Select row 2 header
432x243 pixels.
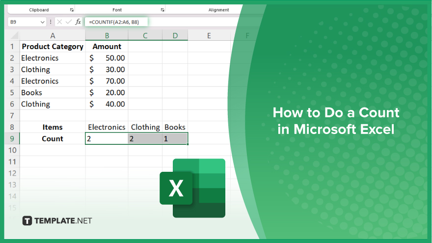point(12,58)
